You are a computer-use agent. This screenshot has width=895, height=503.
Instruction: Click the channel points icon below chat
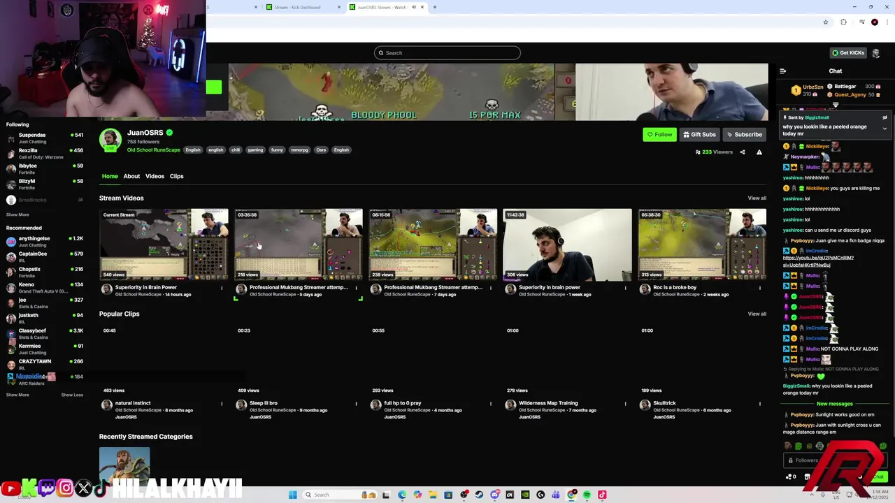[791, 476]
